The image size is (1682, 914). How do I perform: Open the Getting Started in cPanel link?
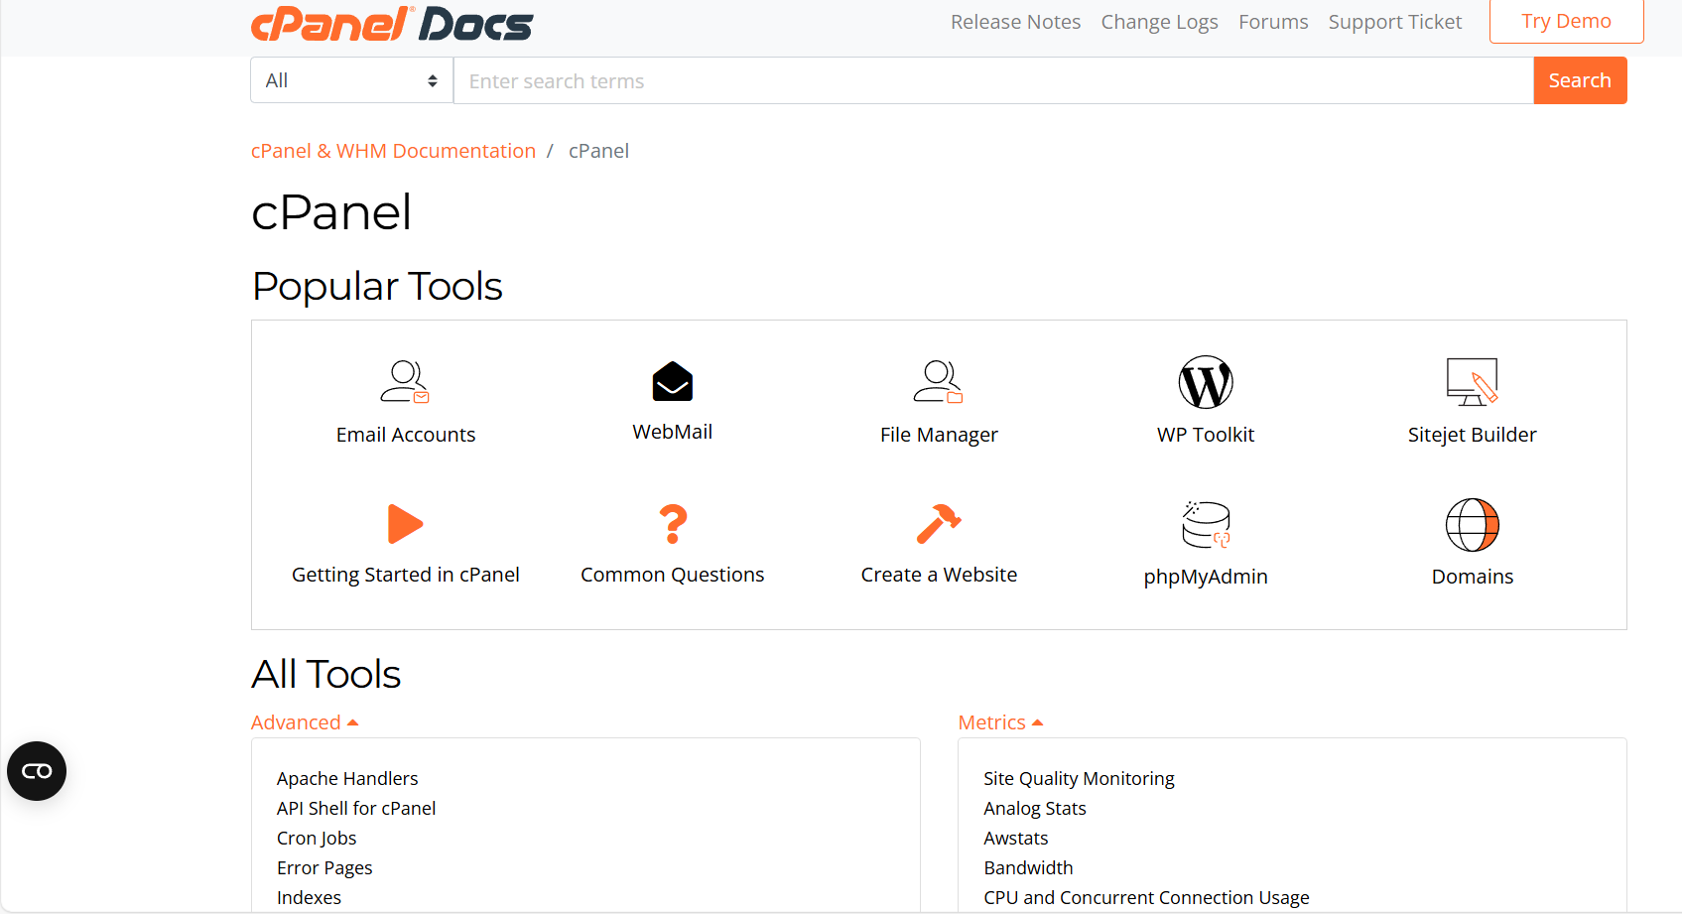click(406, 575)
